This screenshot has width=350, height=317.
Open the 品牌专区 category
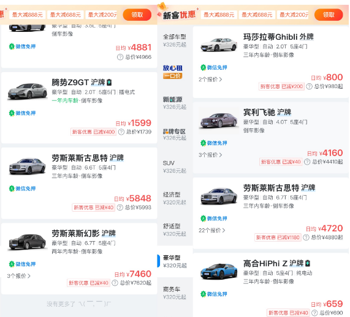click(x=175, y=135)
